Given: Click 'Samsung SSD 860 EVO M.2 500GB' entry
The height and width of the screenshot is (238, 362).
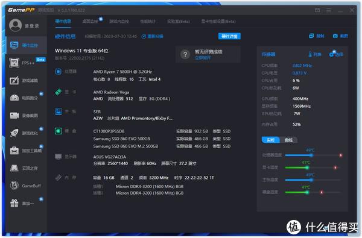Looking at the screenshot, I should coord(125,146).
